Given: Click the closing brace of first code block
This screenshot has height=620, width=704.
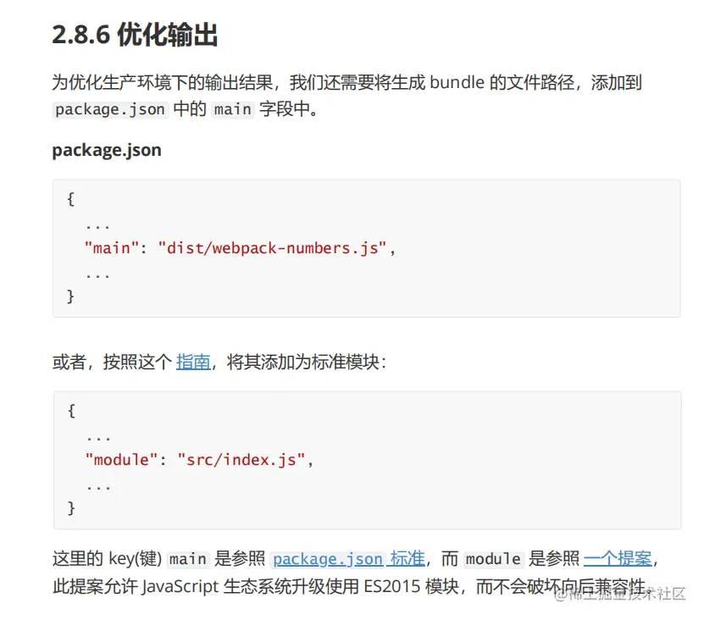Looking at the screenshot, I should (70, 296).
